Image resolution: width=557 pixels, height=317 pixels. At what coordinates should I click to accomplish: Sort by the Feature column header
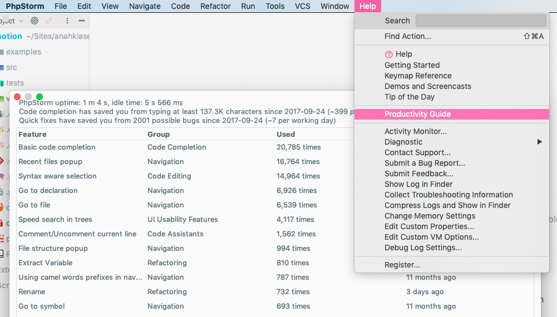coord(32,134)
